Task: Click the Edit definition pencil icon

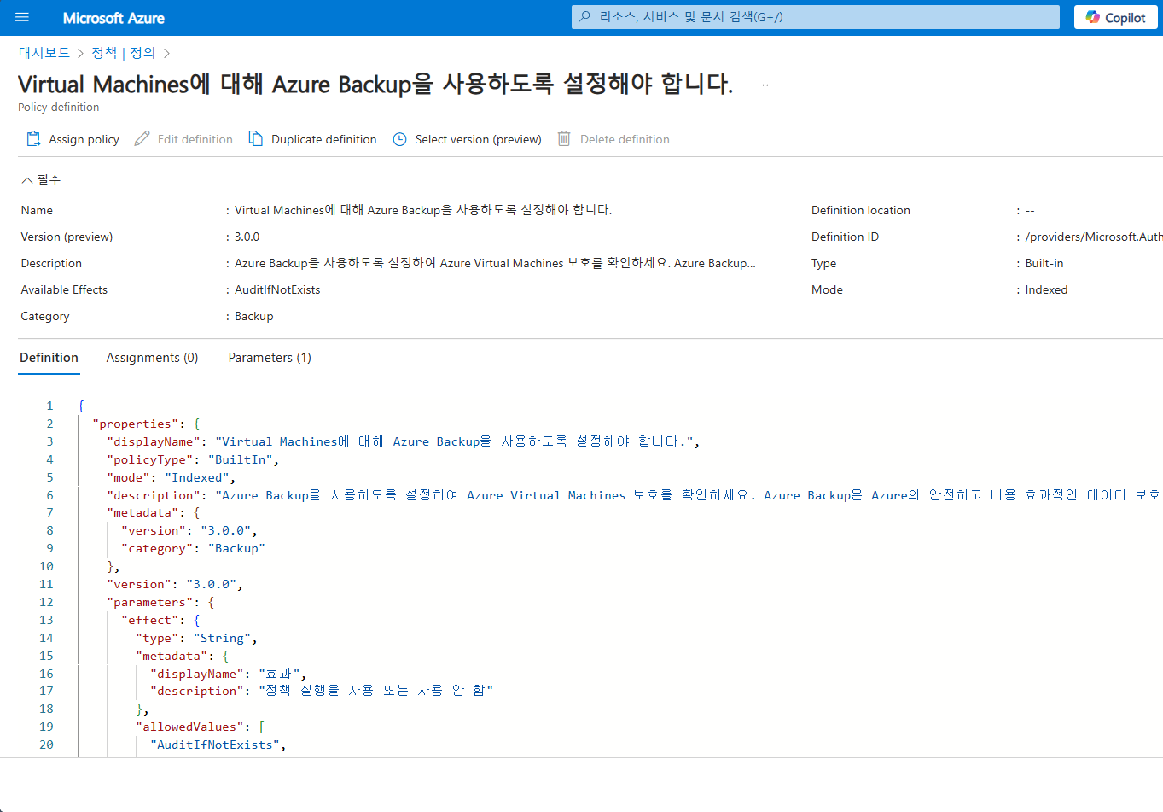Action: coord(142,139)
